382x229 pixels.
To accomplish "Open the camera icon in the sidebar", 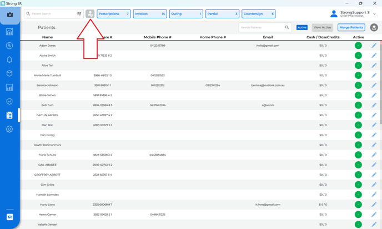I will (10, 15).
